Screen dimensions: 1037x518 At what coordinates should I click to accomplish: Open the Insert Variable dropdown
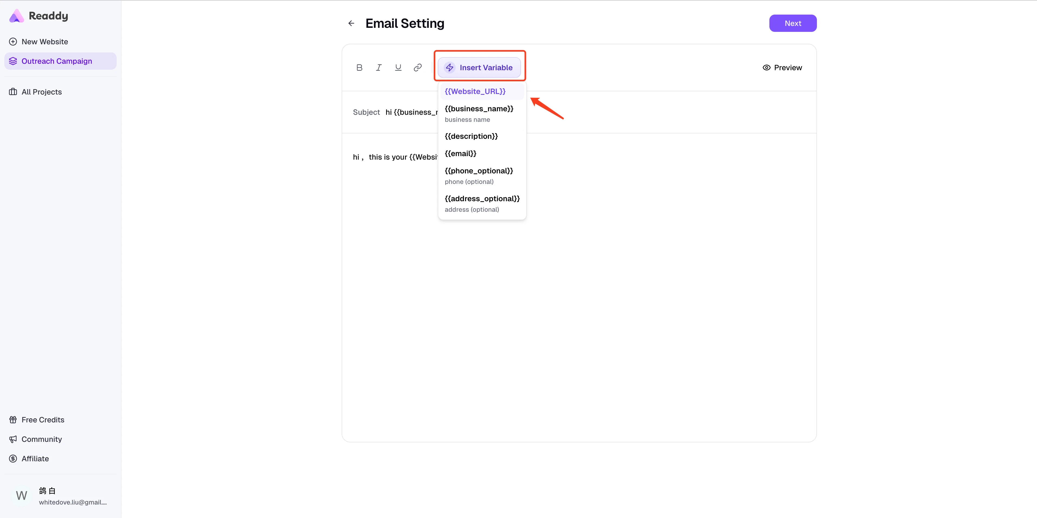tap(479, 67)
